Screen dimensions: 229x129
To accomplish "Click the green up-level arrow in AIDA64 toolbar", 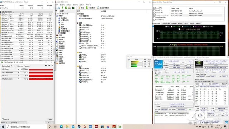I will pos(62,8).
